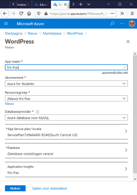Open the account profile avatar
Screen dimensions: 137x195
[x=132, y=24]
